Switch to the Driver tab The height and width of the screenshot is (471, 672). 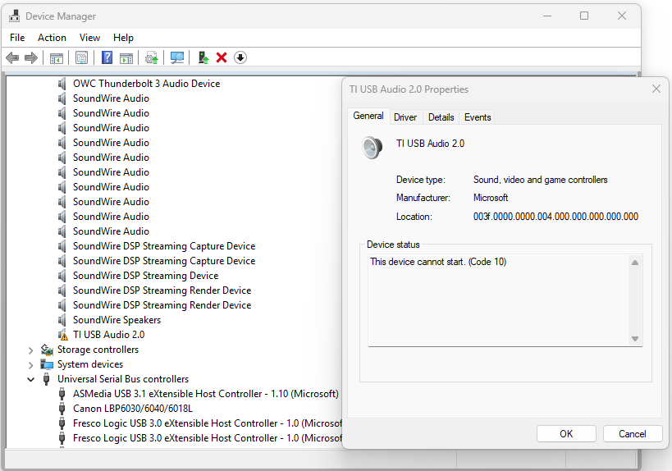405,117
